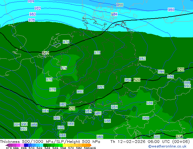
Task: Pick the magenta swatch in thickness legend
Action: click(18, 145)
